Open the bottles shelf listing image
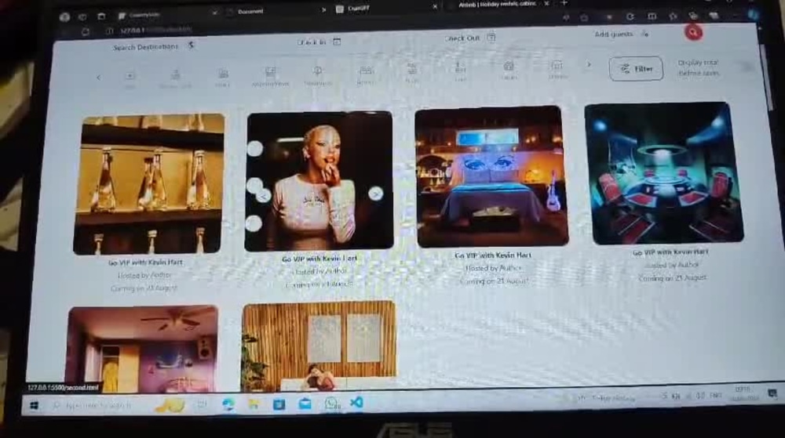This screenshot has width=785, height=438. pyautogui.click(x=148, y=184)
